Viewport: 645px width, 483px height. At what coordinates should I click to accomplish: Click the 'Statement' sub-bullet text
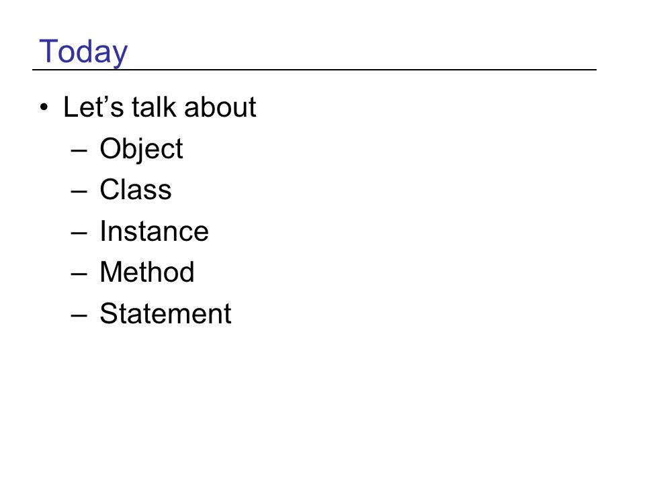click(x=165, y=314)
